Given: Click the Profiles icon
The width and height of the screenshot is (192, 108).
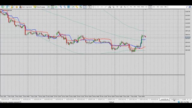Looking at the screenshot, I should click(x=7, y=7).
